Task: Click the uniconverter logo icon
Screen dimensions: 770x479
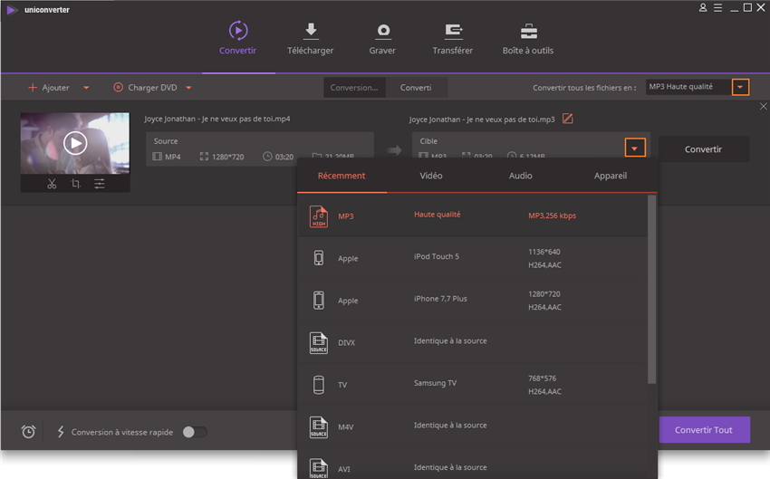Action: coord(12,10)
